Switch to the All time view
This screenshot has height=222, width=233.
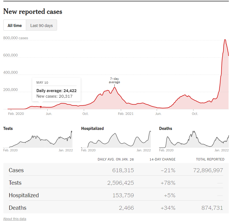[x=15, y=25]
